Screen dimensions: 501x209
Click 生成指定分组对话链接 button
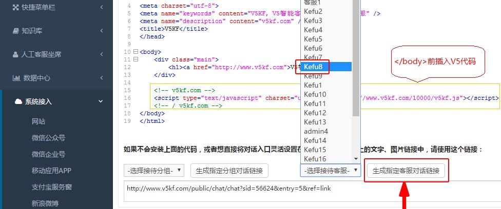[229, 171]
